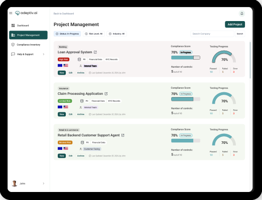
Task: Open Loan Approval System external link icon
Action: coord(95,52)
